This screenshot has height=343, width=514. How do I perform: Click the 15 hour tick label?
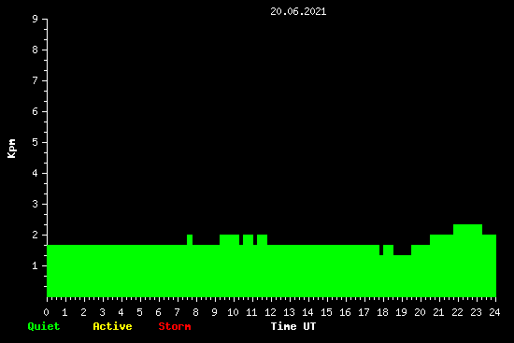point(326,312)
